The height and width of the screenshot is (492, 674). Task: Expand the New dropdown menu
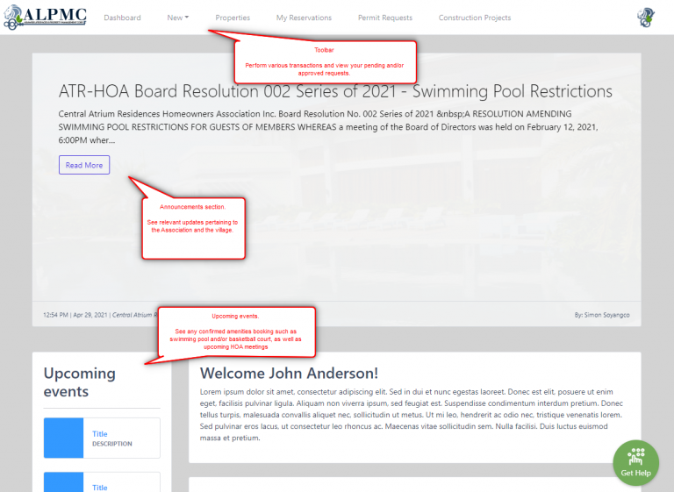point(178,18)
